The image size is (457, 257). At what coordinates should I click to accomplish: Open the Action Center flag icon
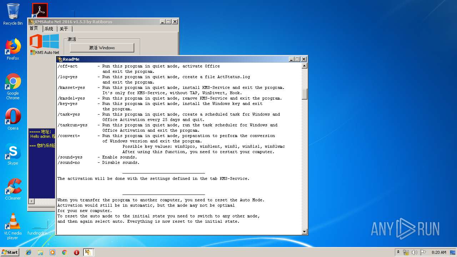(x=423, y=252)
